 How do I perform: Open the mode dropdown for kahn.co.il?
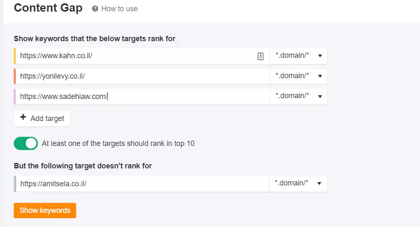click(298, 56)
